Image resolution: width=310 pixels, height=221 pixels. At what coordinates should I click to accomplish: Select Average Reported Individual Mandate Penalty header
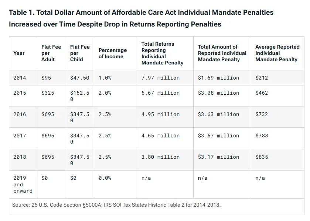click(x=277, y=53)
